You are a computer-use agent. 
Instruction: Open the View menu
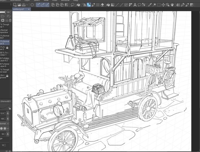tap(46, 1)
